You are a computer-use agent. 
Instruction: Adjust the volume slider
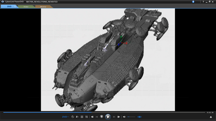131,117
